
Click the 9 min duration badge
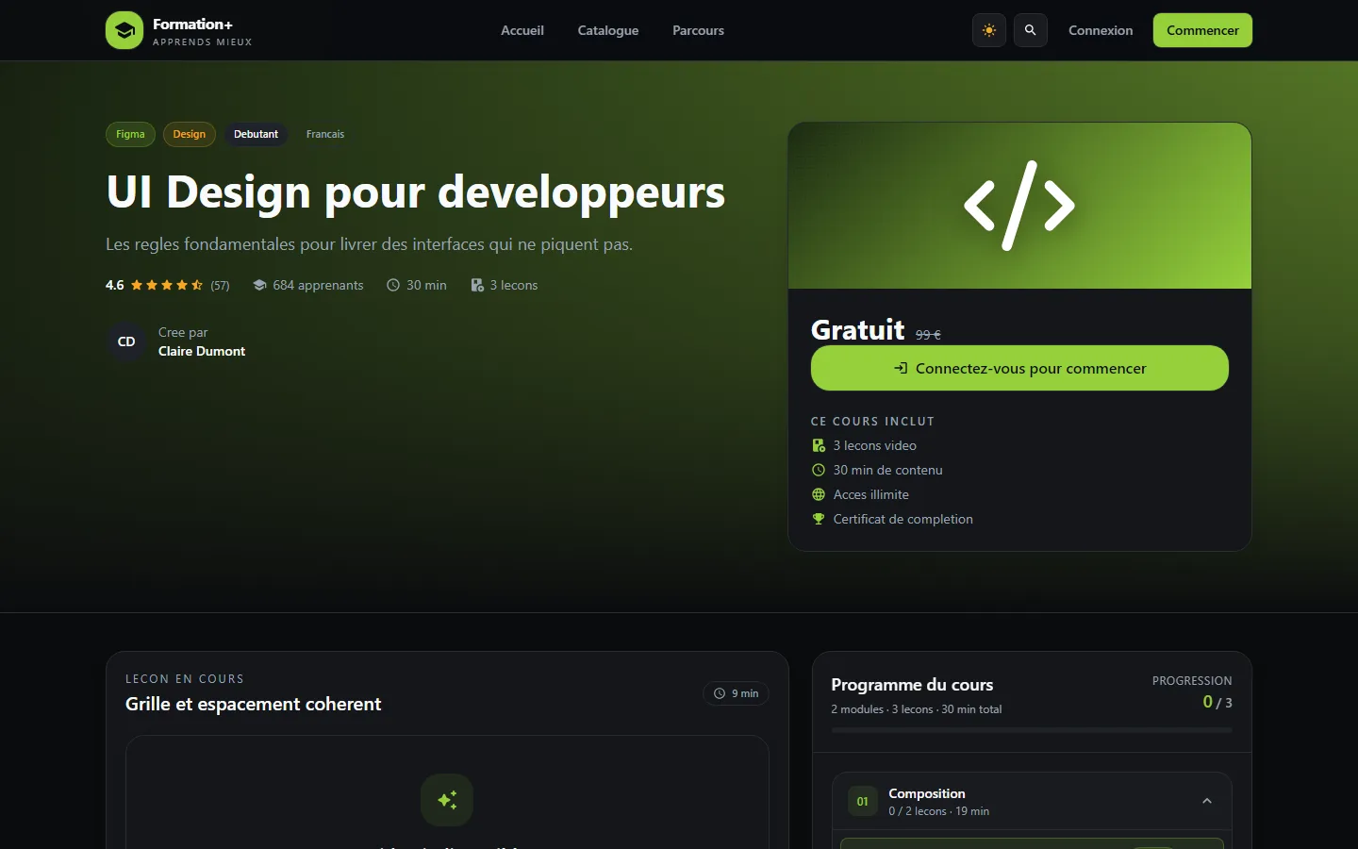click(737, 693)
